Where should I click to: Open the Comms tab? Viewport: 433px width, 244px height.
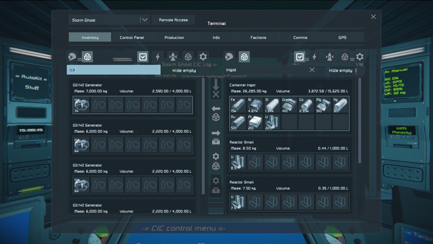(300, 37)
